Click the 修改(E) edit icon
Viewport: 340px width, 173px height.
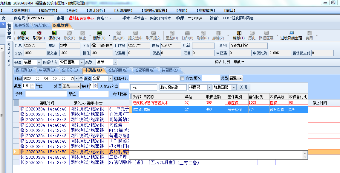(x=69, y=33)
